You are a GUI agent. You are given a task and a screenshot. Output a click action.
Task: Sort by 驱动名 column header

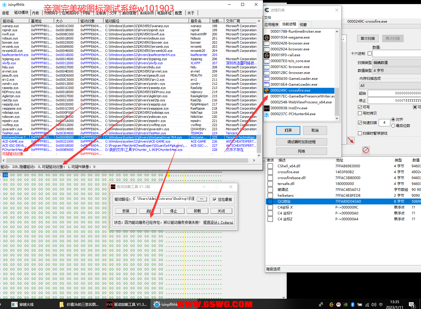click(15, 21)
